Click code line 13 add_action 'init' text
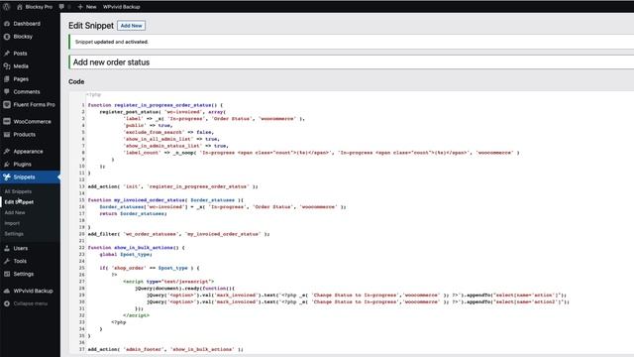Screen dimensions: 634x357 tap(172, 186)
